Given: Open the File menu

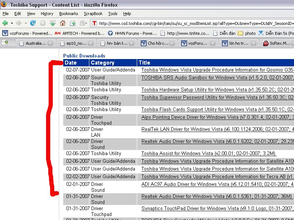Looking at the screenshot, I should click(x=6, y=14).
